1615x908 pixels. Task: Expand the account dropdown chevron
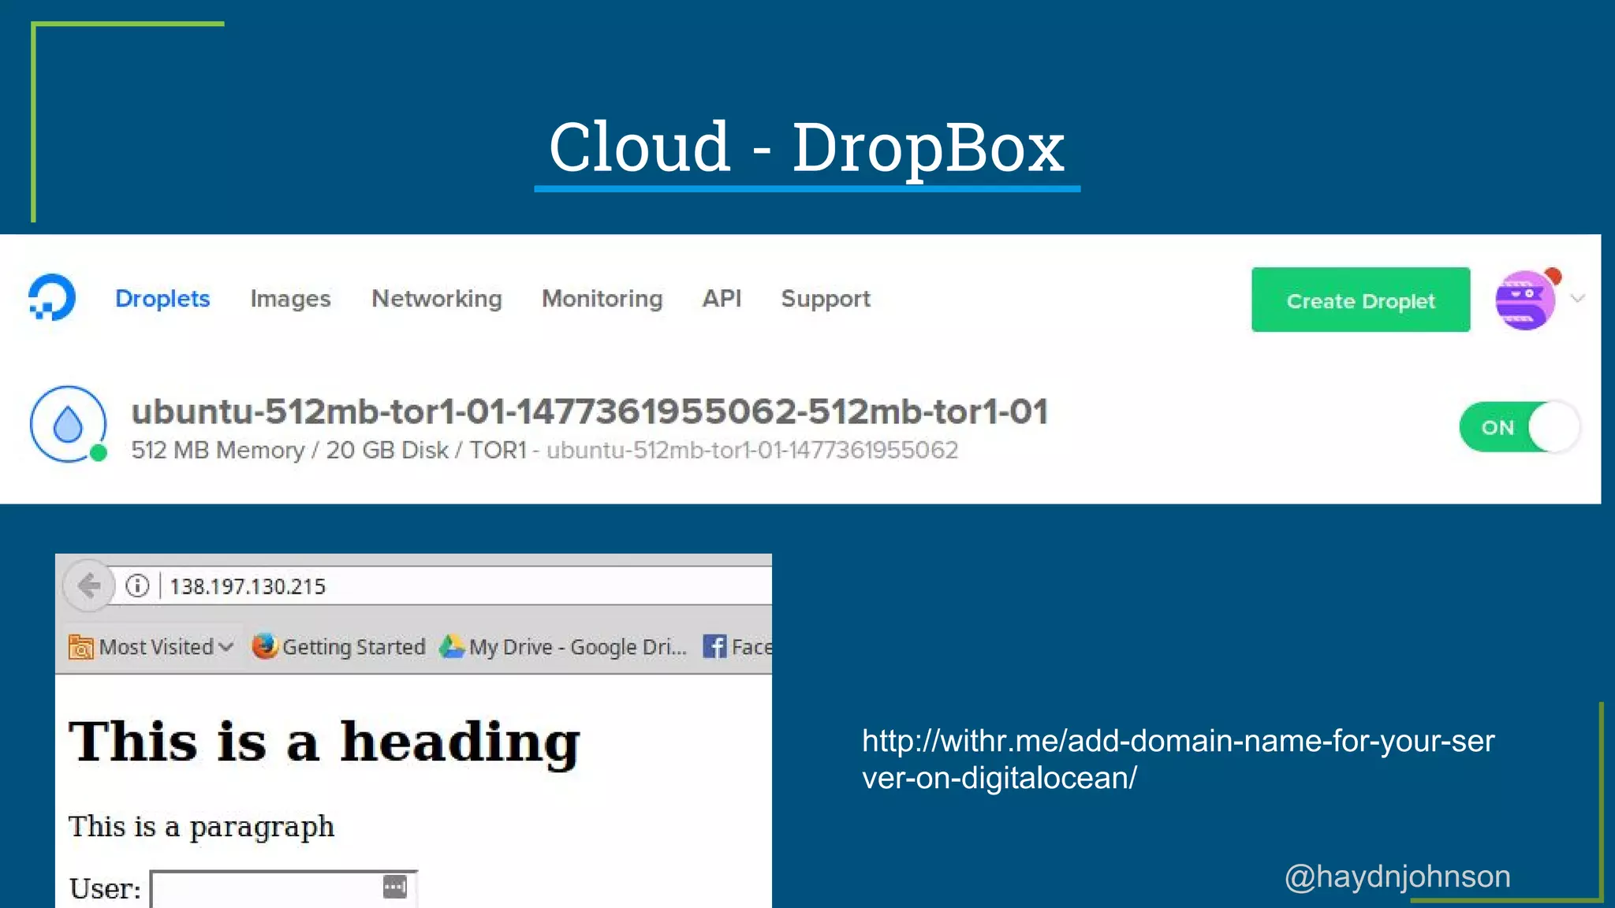(1578, 298)
